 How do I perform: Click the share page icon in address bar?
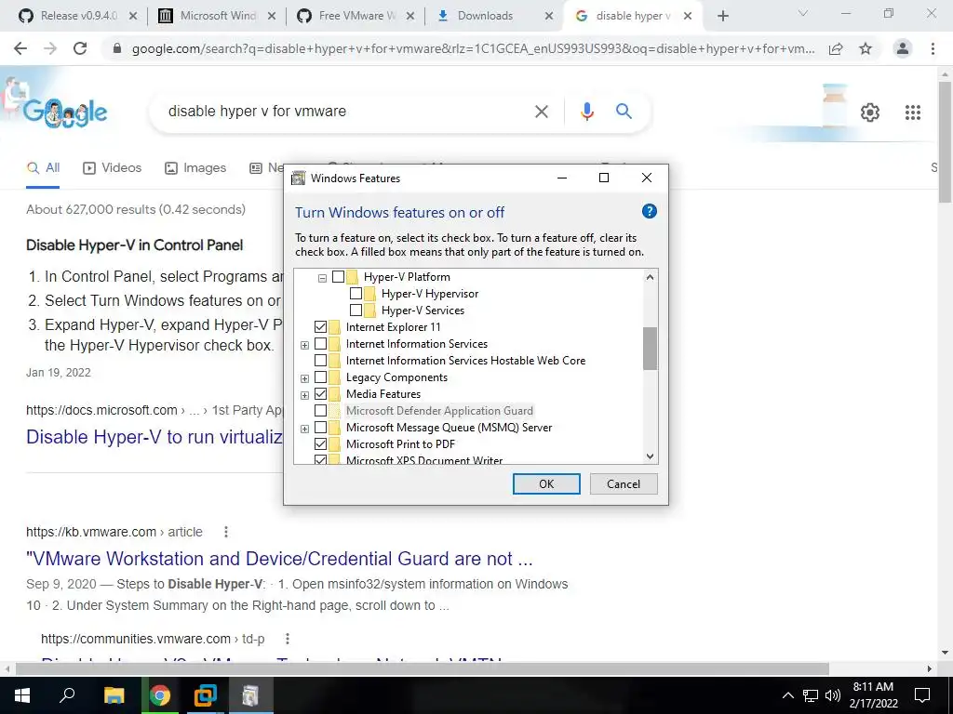tap(836, 48)
